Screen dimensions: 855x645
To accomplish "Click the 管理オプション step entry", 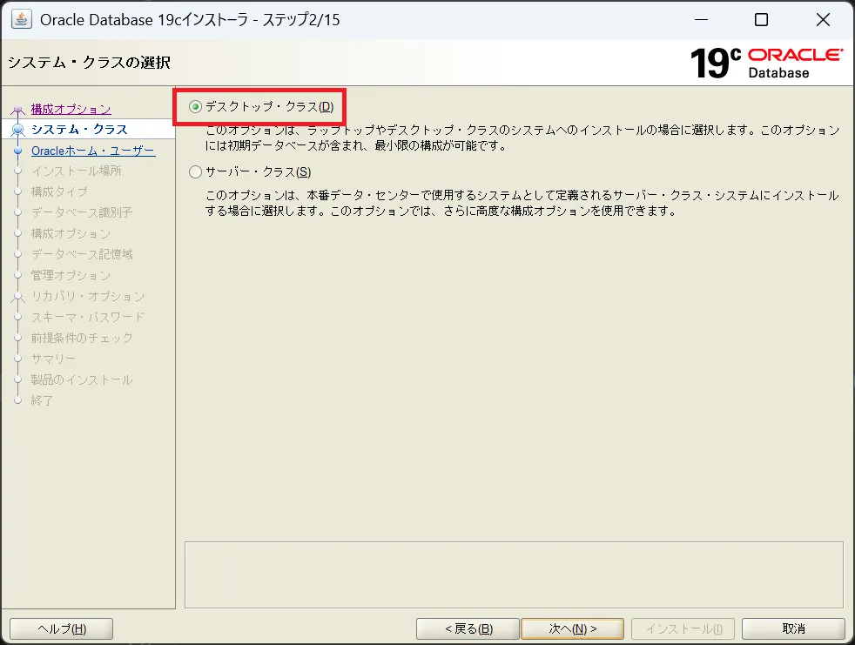I will (x=71, y=275).
